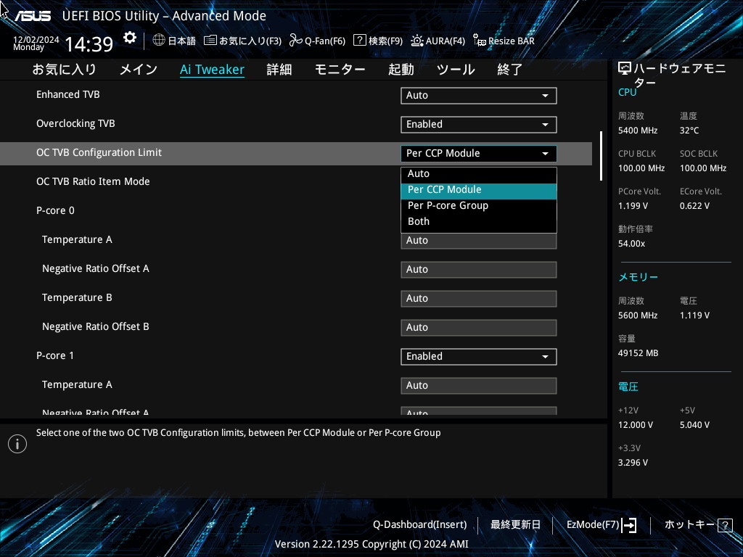Click the hardware monitor display icon

coord(625,69)
